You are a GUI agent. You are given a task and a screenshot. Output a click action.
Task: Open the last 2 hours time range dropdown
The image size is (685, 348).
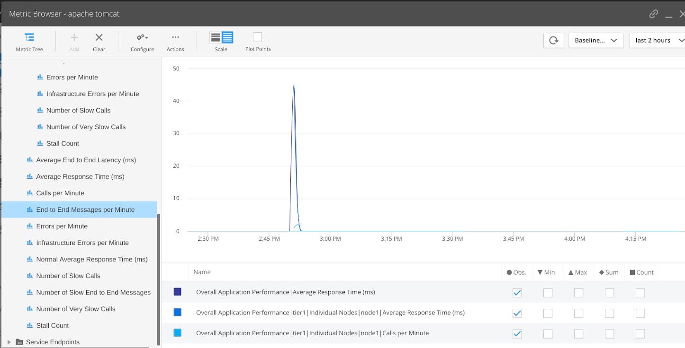coord(658,40)
